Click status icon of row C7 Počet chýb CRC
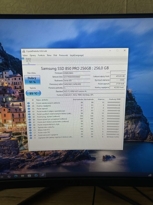This screenshot has height=205, width=153. (x=31, y=133)
